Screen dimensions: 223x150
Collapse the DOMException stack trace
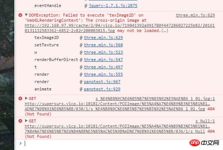tap(26, 15)
